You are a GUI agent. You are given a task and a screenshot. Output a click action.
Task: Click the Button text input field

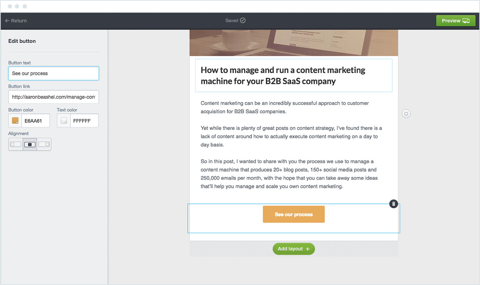(x=53, y=73)
